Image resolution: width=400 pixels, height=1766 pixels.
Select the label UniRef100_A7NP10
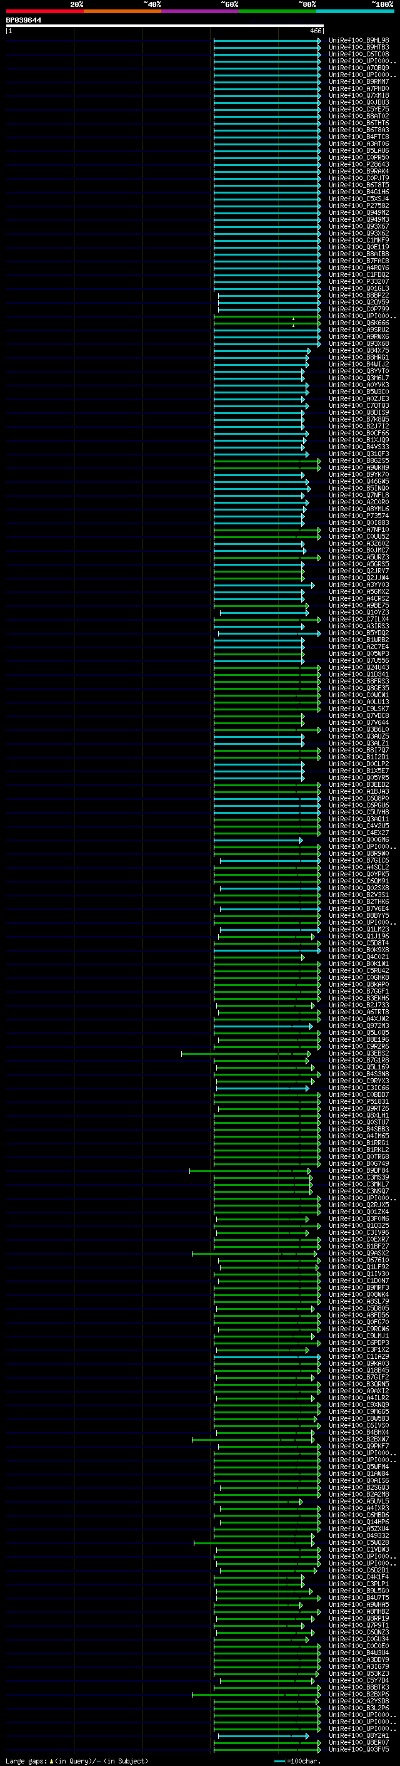(359, 529)
